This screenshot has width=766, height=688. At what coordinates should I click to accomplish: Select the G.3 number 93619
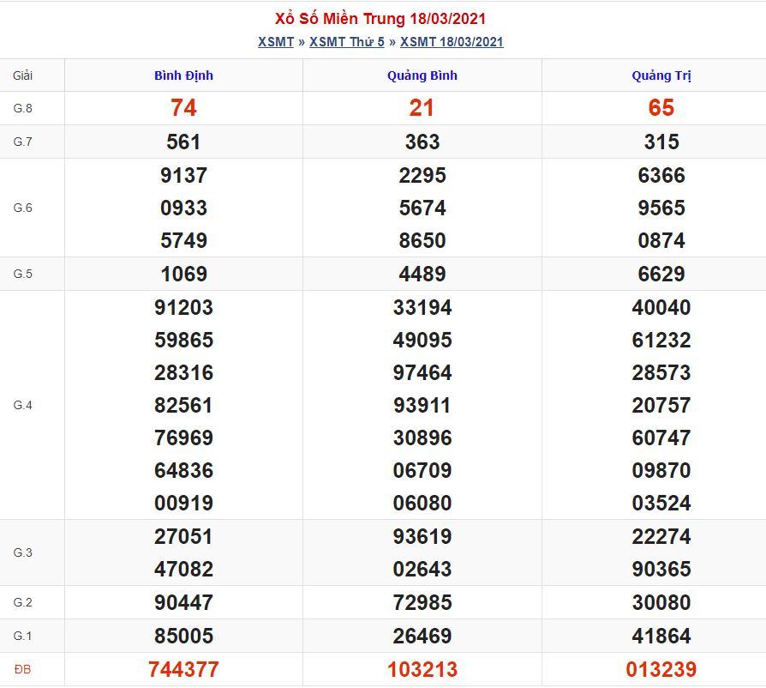click(x=422, y=536)
